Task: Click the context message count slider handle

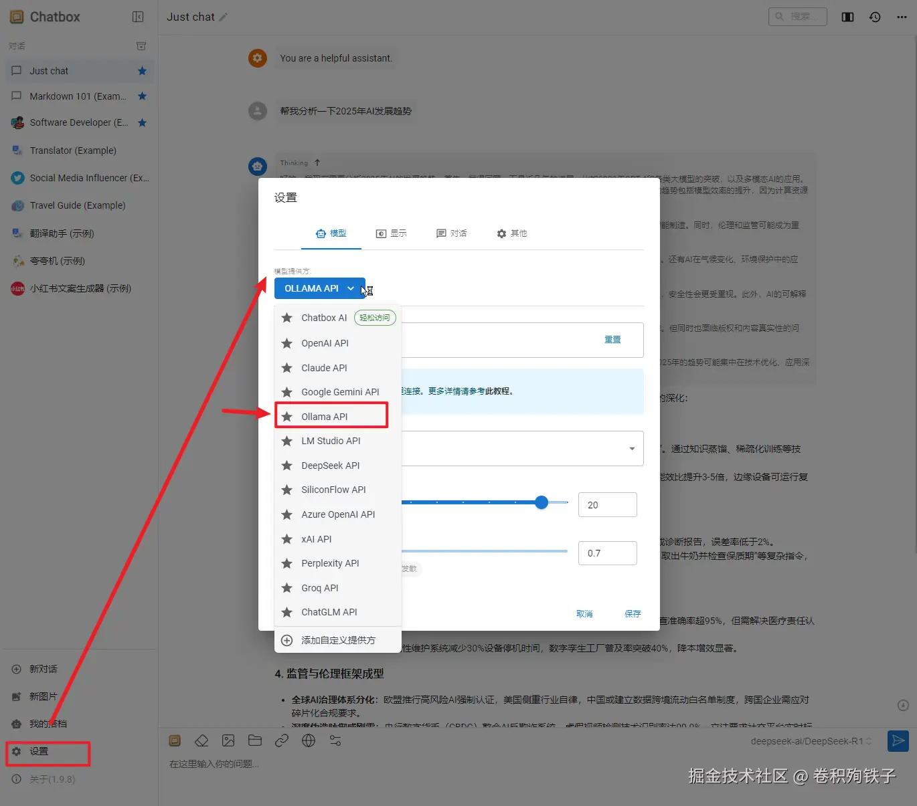Action: pos(541,502)
